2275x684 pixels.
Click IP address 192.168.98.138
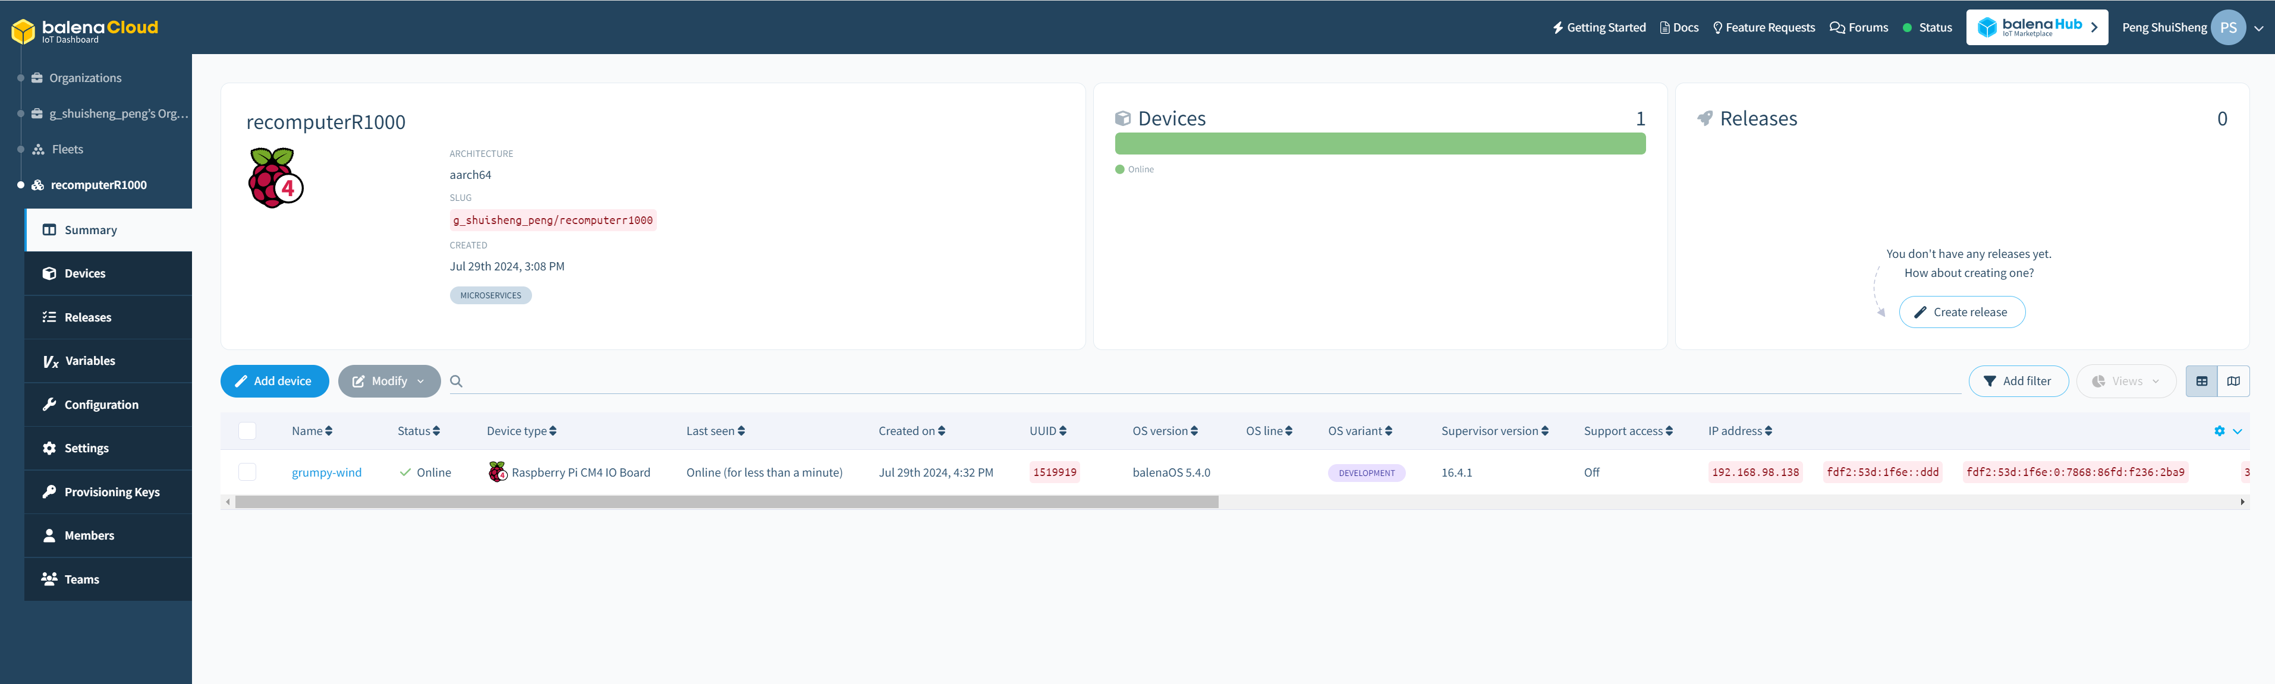(1755, 472)
